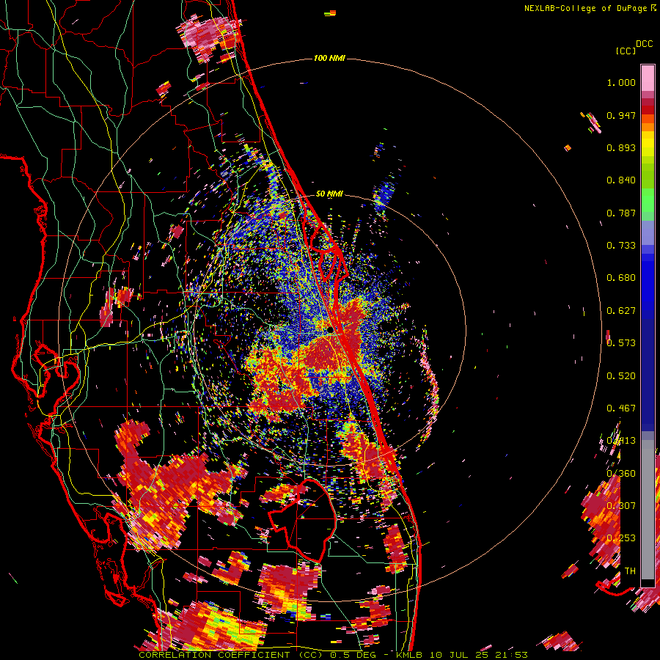Select the 0.520 legend value
Screen dimensions: 660x660
click(x=621, y=375)
